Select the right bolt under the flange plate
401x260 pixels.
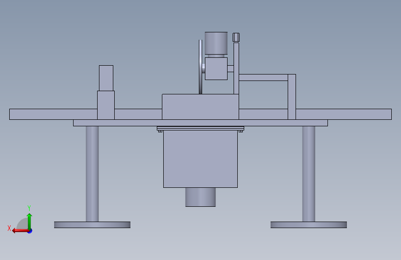(241, 131)
